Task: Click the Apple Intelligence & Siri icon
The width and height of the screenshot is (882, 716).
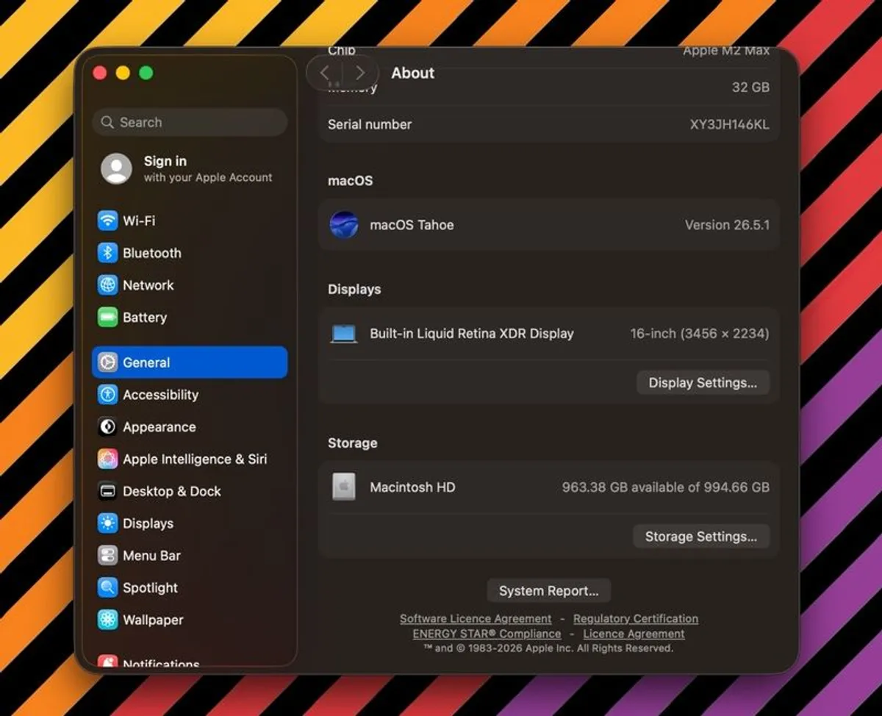Action: tap(108, 459)
